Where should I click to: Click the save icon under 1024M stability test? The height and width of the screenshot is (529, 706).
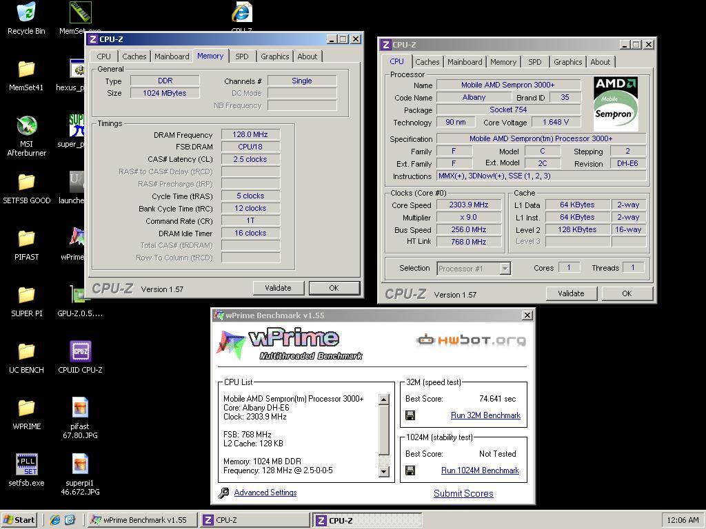tap(410, 470)
